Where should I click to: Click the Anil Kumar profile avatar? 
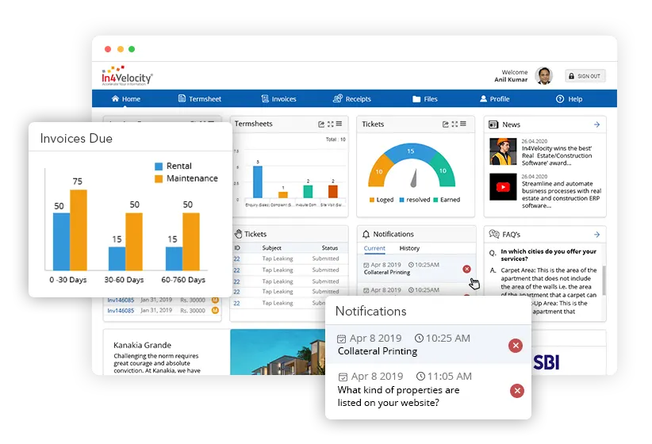click(543, 76)
